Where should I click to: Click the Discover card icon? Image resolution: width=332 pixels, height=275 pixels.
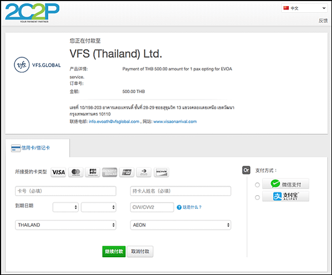(x=161, y=172)
